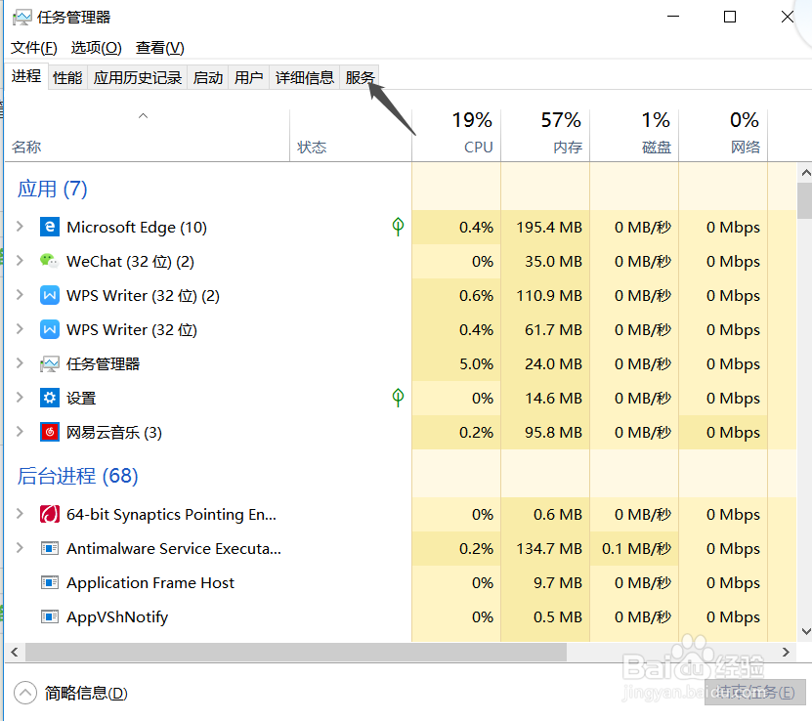The height and width of the screenshot is (721, 812).
Task: Click the green leaf status icon for Microsoft Edge
Action: pyautogui.click(x=398, y=227)
